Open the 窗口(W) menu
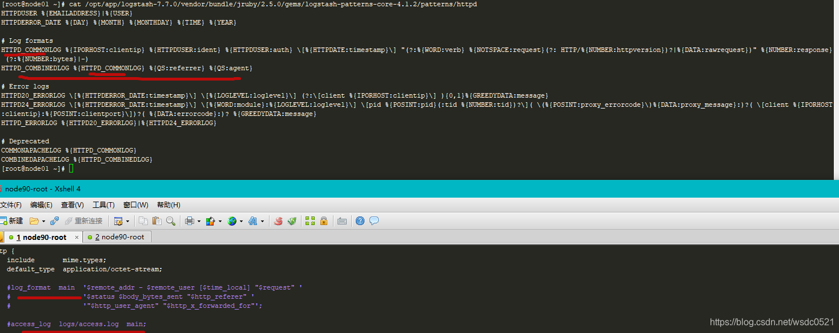 (x=135, y=205)
